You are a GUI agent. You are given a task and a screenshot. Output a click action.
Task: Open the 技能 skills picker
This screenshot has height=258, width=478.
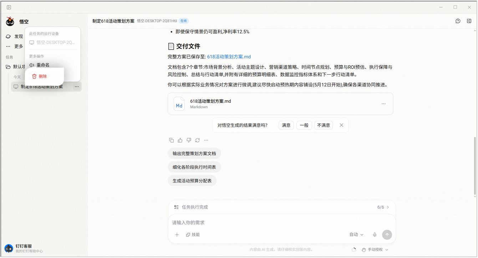coord(193,235)
